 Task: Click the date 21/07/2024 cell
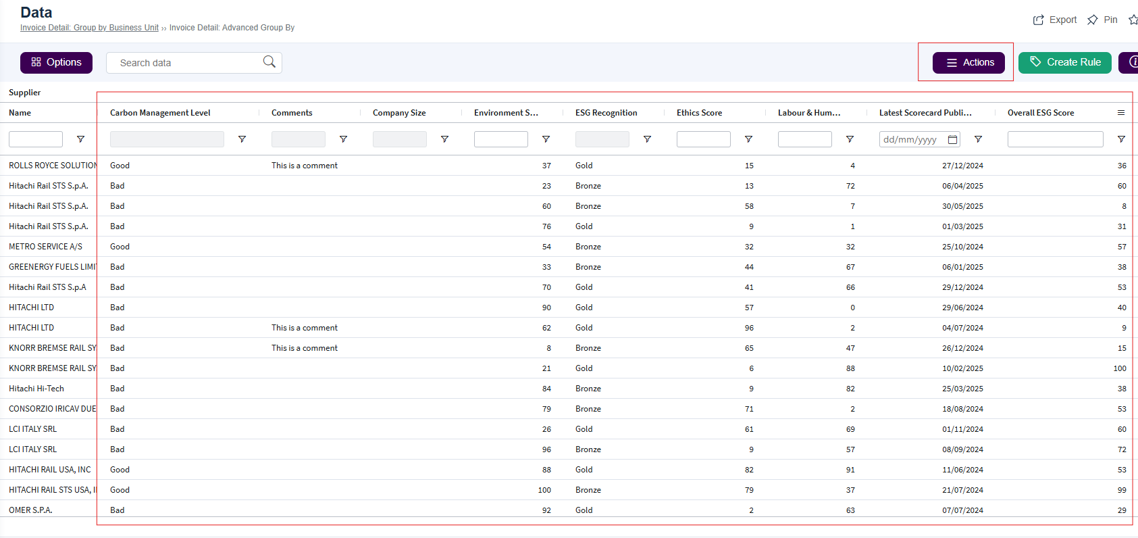coord(963,490)
